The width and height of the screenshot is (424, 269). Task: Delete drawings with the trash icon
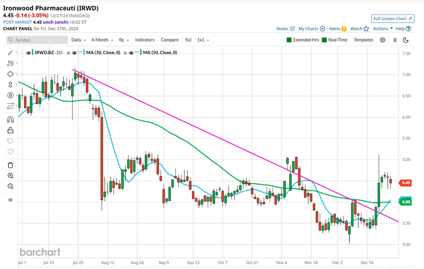tap(10, 165)
